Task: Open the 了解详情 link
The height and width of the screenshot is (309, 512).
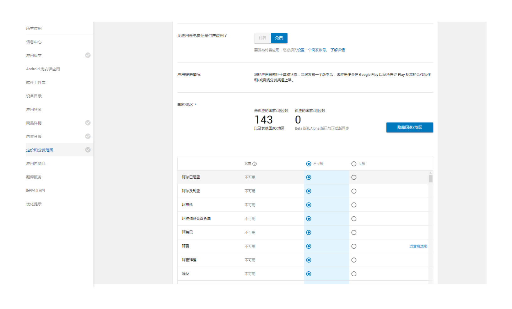Action: point(337,50)
